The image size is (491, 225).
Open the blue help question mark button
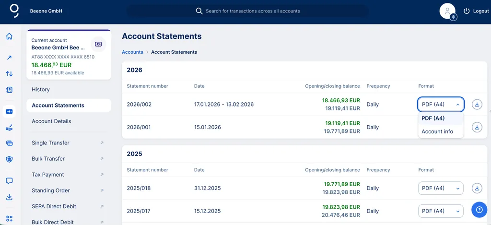pos(479,210)
